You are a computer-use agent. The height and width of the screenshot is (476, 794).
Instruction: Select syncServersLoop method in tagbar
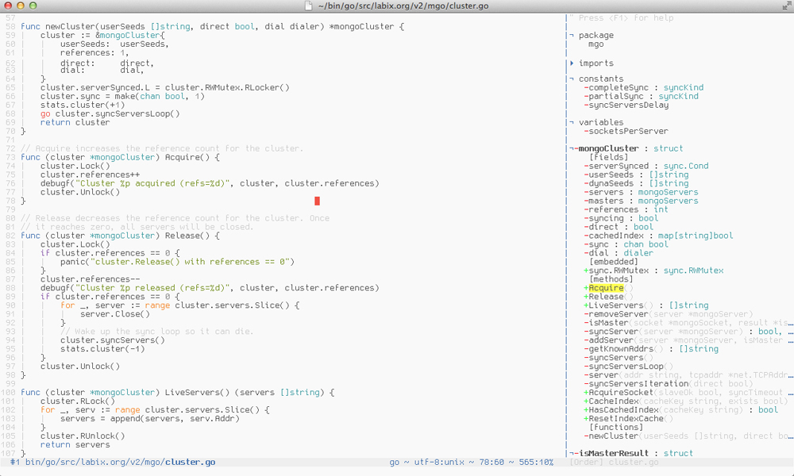click(626, 367)
